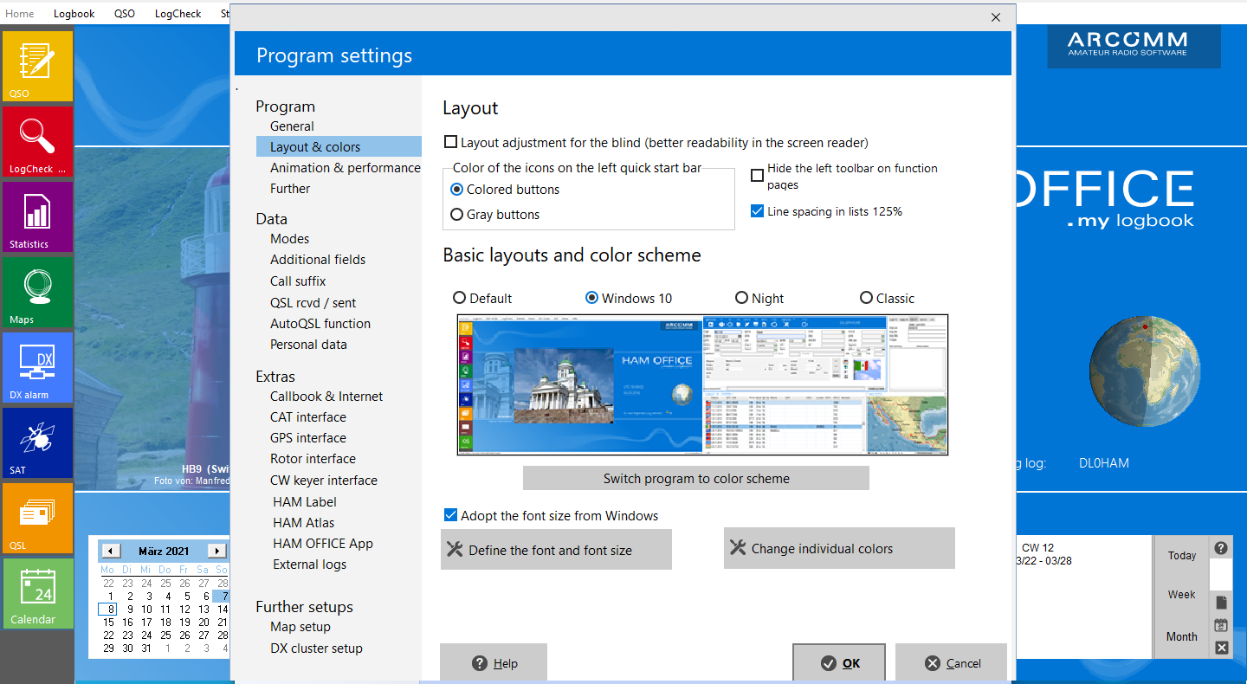This screenshot has height=684, width=1247.
Task: Click the document icon beside Week
Action: (1221, 603)
